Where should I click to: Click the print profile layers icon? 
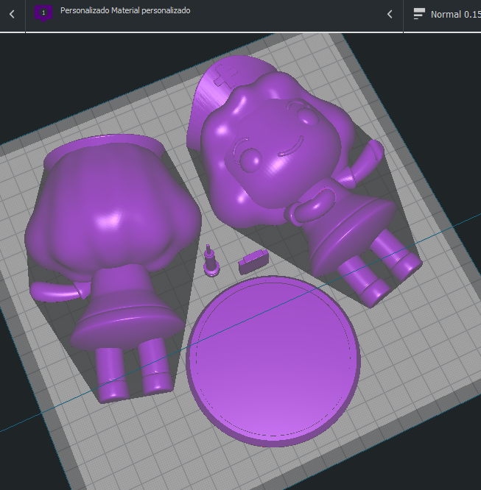click(419, 14)
